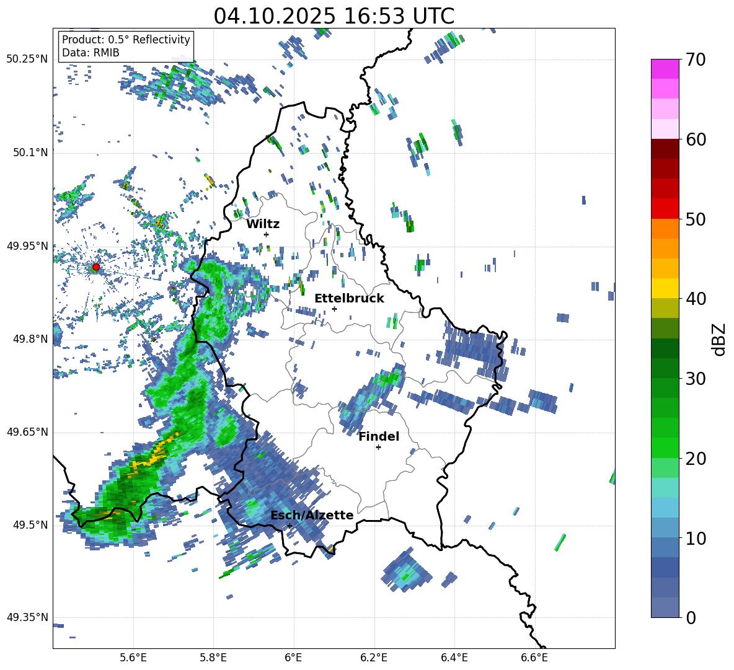This screenshot has height=670, width=734.
Task: Click the 70 tick label on colorbar
Action: click(x=695, y=60)
